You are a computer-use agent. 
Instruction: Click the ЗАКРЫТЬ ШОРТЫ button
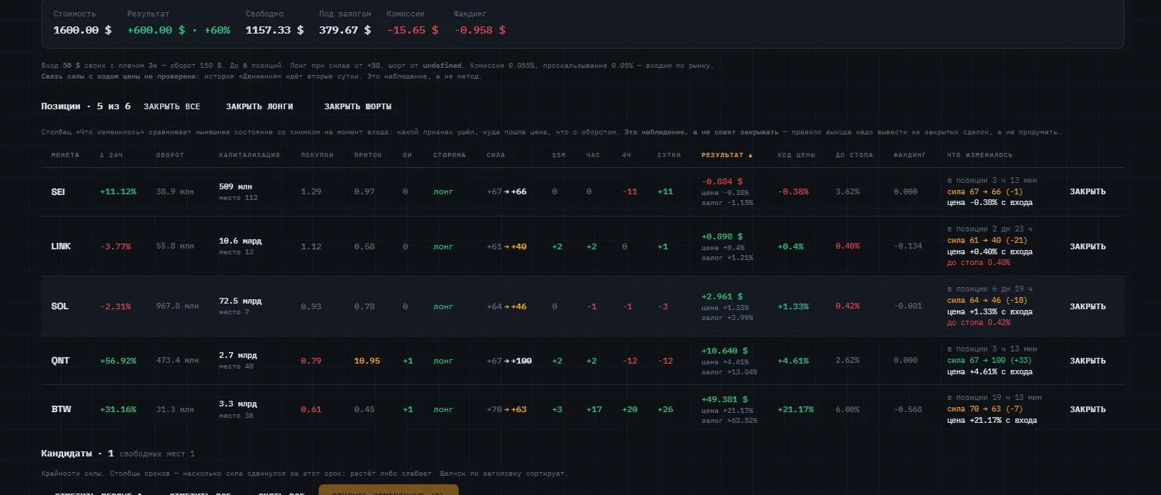tap(358, 106)
